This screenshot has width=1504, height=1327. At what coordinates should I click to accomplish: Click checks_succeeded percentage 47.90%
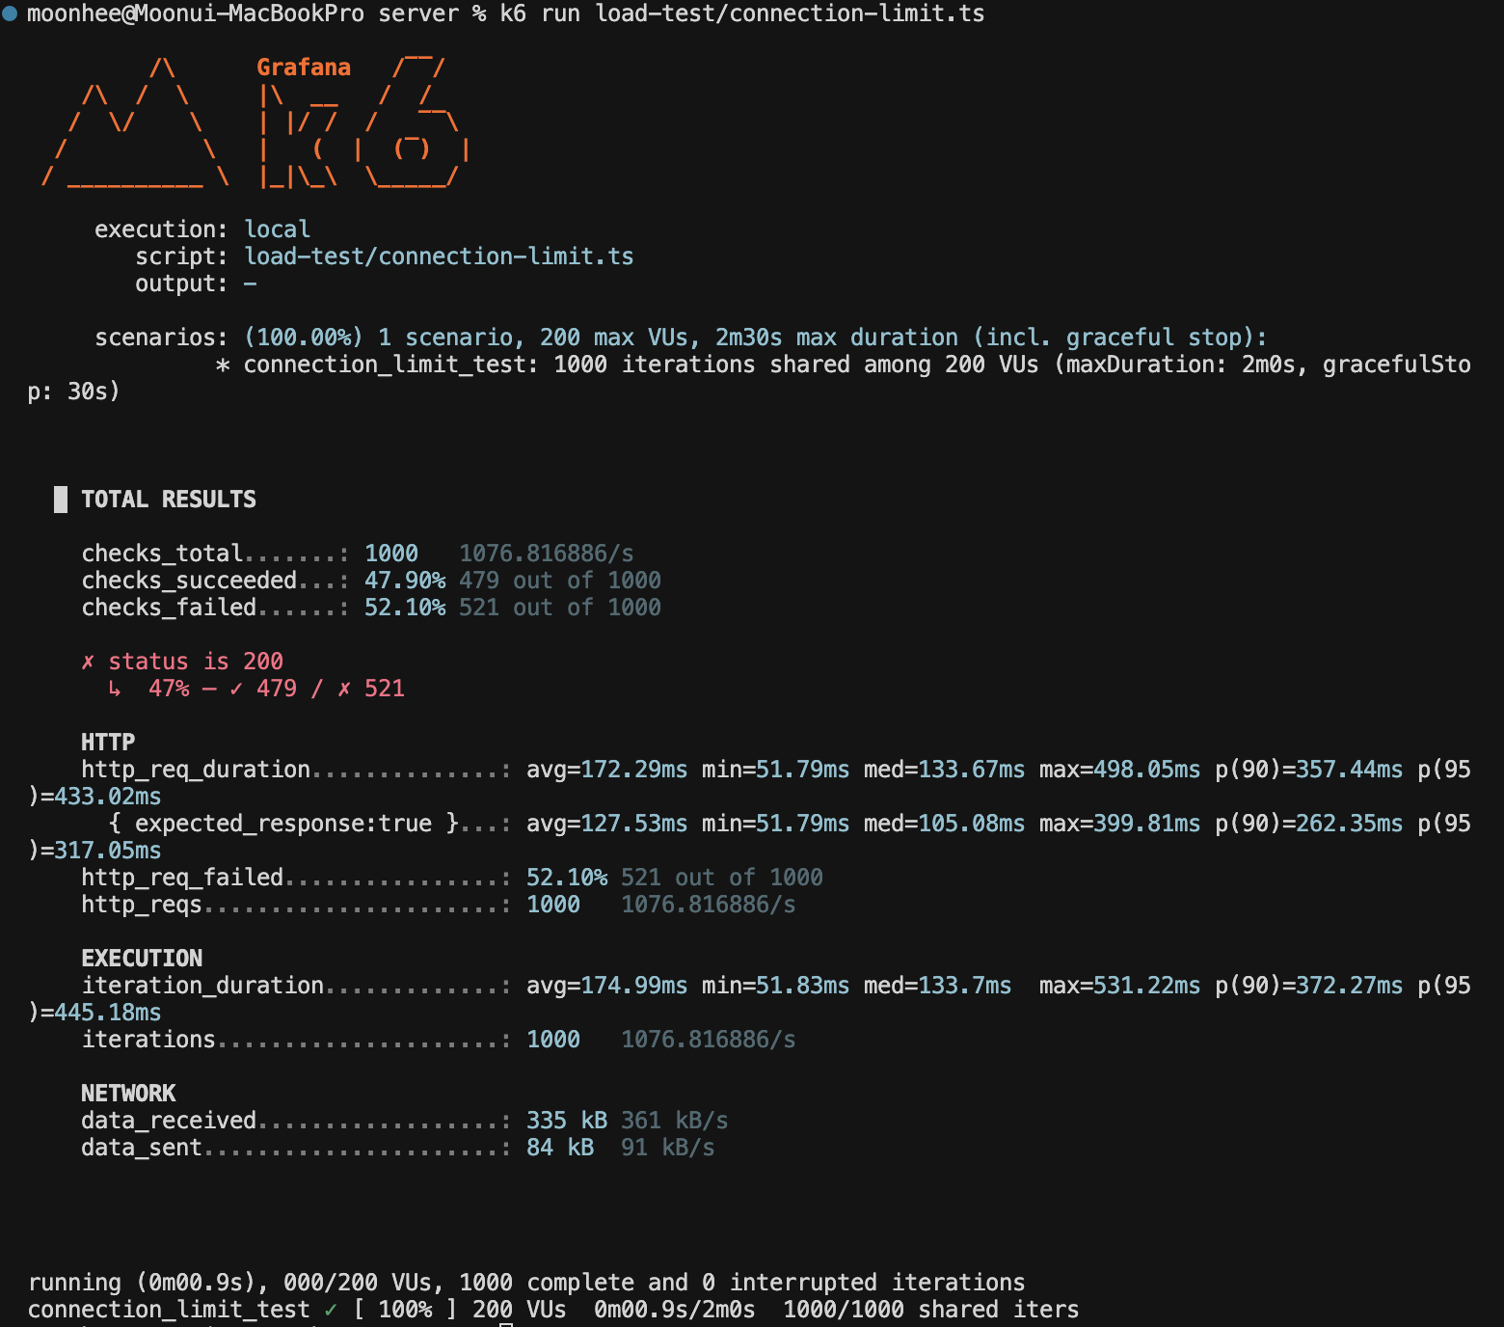click(x=405, y=581)
